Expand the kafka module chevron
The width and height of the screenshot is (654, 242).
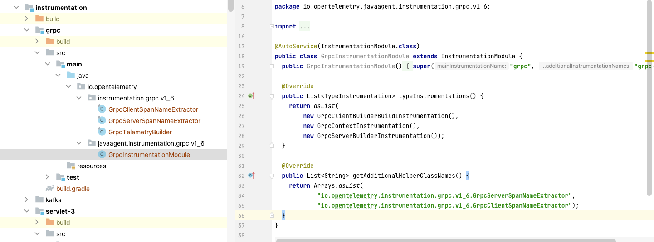(x=26, y=200)
